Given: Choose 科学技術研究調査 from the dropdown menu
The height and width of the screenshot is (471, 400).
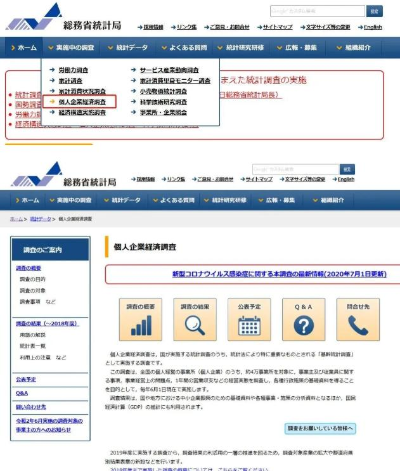Looking at the screenshot, I should [163, 101].
